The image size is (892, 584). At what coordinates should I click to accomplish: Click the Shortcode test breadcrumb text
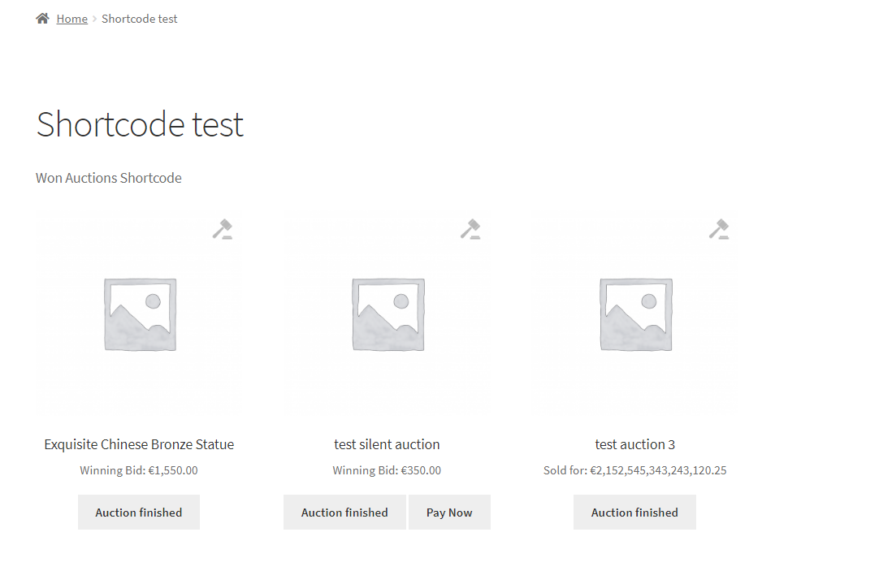[139, 19]
